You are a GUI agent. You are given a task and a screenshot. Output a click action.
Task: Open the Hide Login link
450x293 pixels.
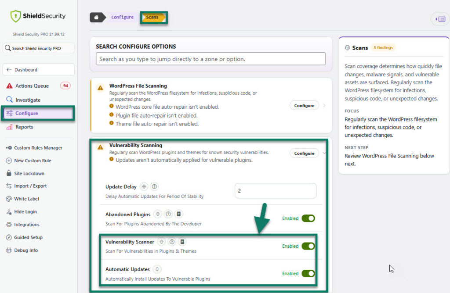pyautogui.click(x=25, y=212)
